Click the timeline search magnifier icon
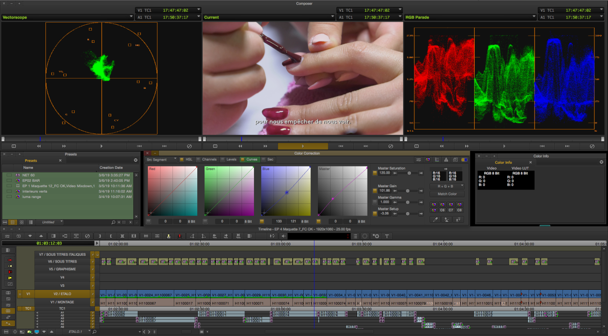This screenshot has height=336, width=608. tap(94, 331)
